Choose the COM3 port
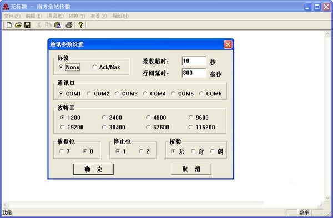Image resolution: width=333 pixels, height=218 pixels. pyautogui.click(x=126, y=94)
